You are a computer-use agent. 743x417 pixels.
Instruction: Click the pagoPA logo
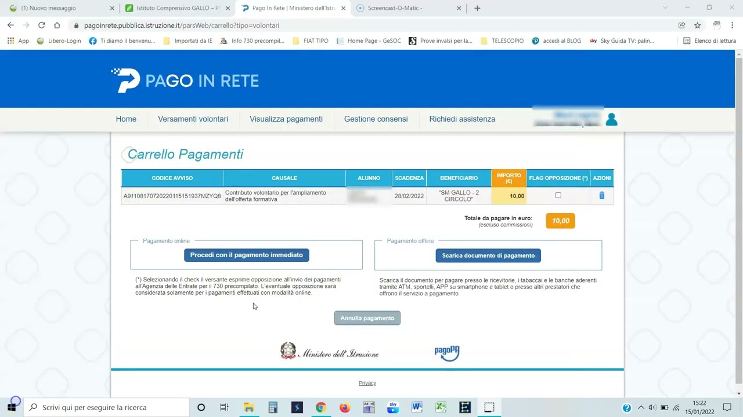coord(447,353)
